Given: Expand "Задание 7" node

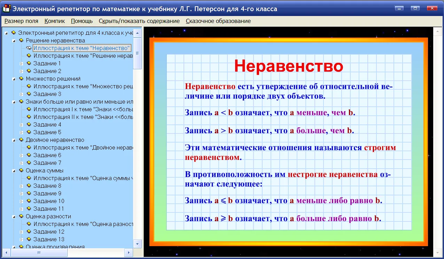Looking at the screenshot, I should pyautogui.click(x=22, y=163).
